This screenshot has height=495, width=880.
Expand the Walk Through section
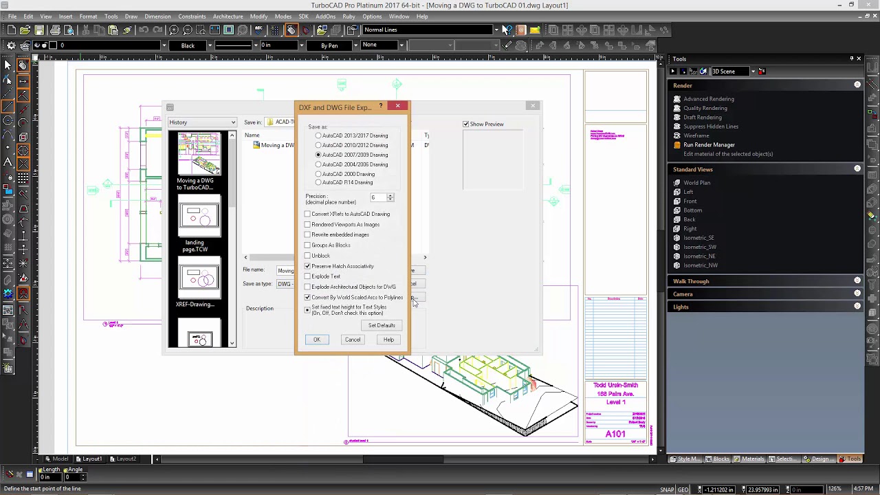[857, 280]
